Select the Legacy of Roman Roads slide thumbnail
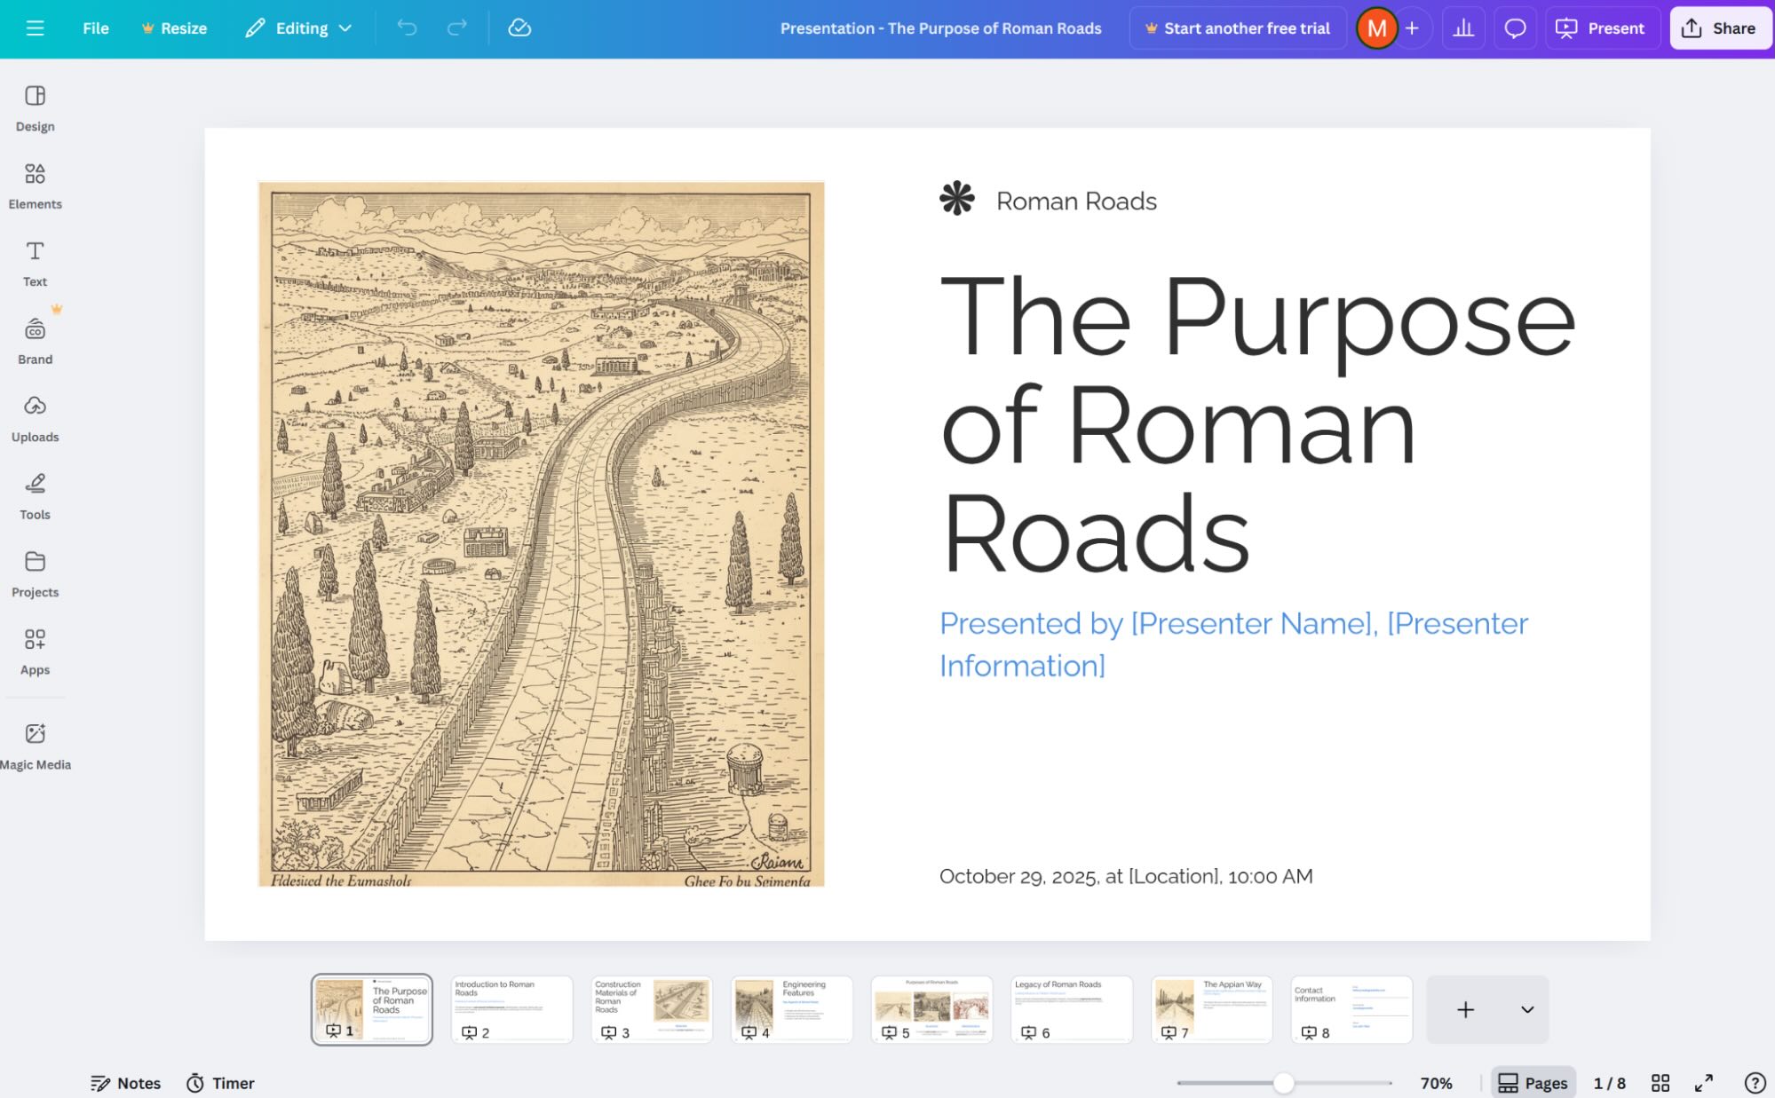 point(1071,1008)
